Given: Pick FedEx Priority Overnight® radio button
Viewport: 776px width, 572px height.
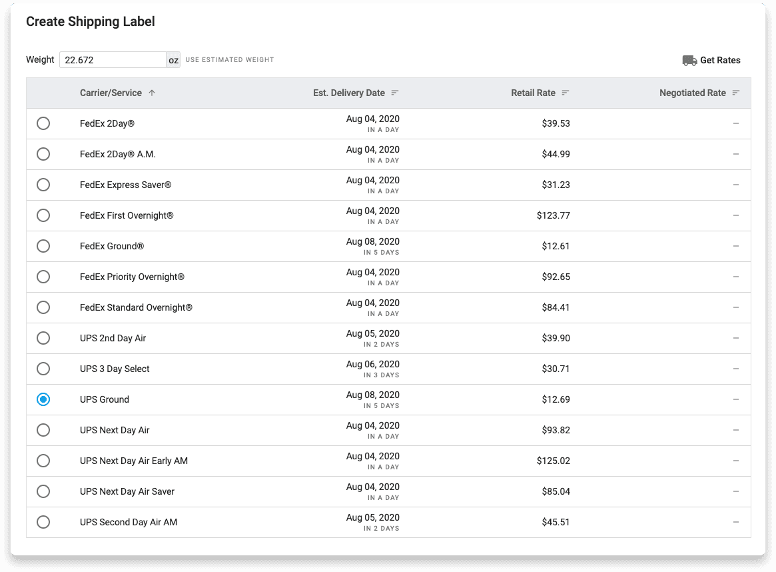Looking at the screenshot, I should [43, 277].
